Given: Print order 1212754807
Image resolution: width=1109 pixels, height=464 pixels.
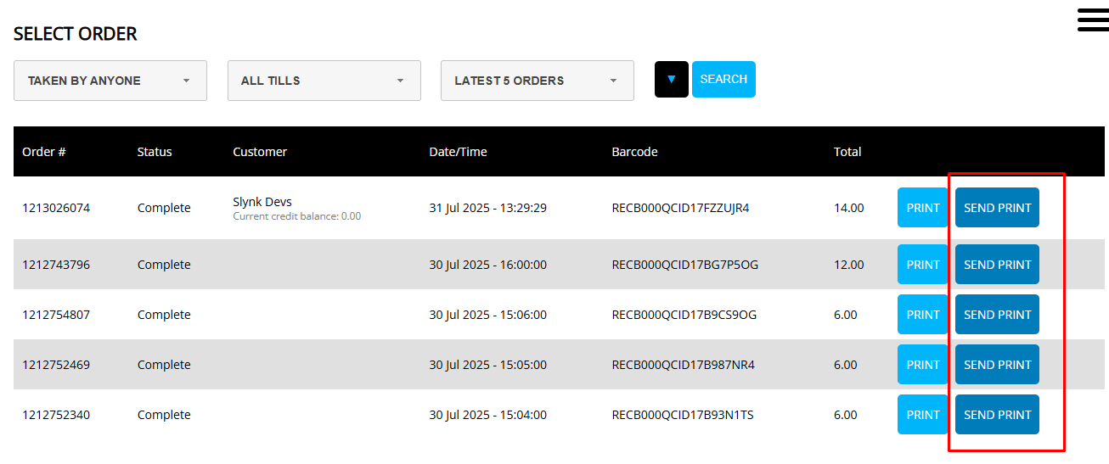Looking at the screenshot, I should pos(922,315).
